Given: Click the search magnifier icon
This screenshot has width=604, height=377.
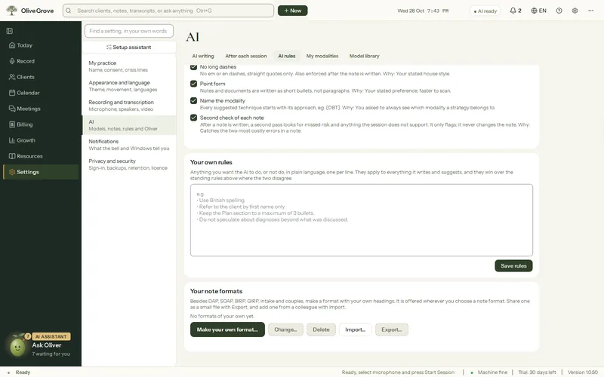Looking at the screenshot, I should tap(69, 11).
